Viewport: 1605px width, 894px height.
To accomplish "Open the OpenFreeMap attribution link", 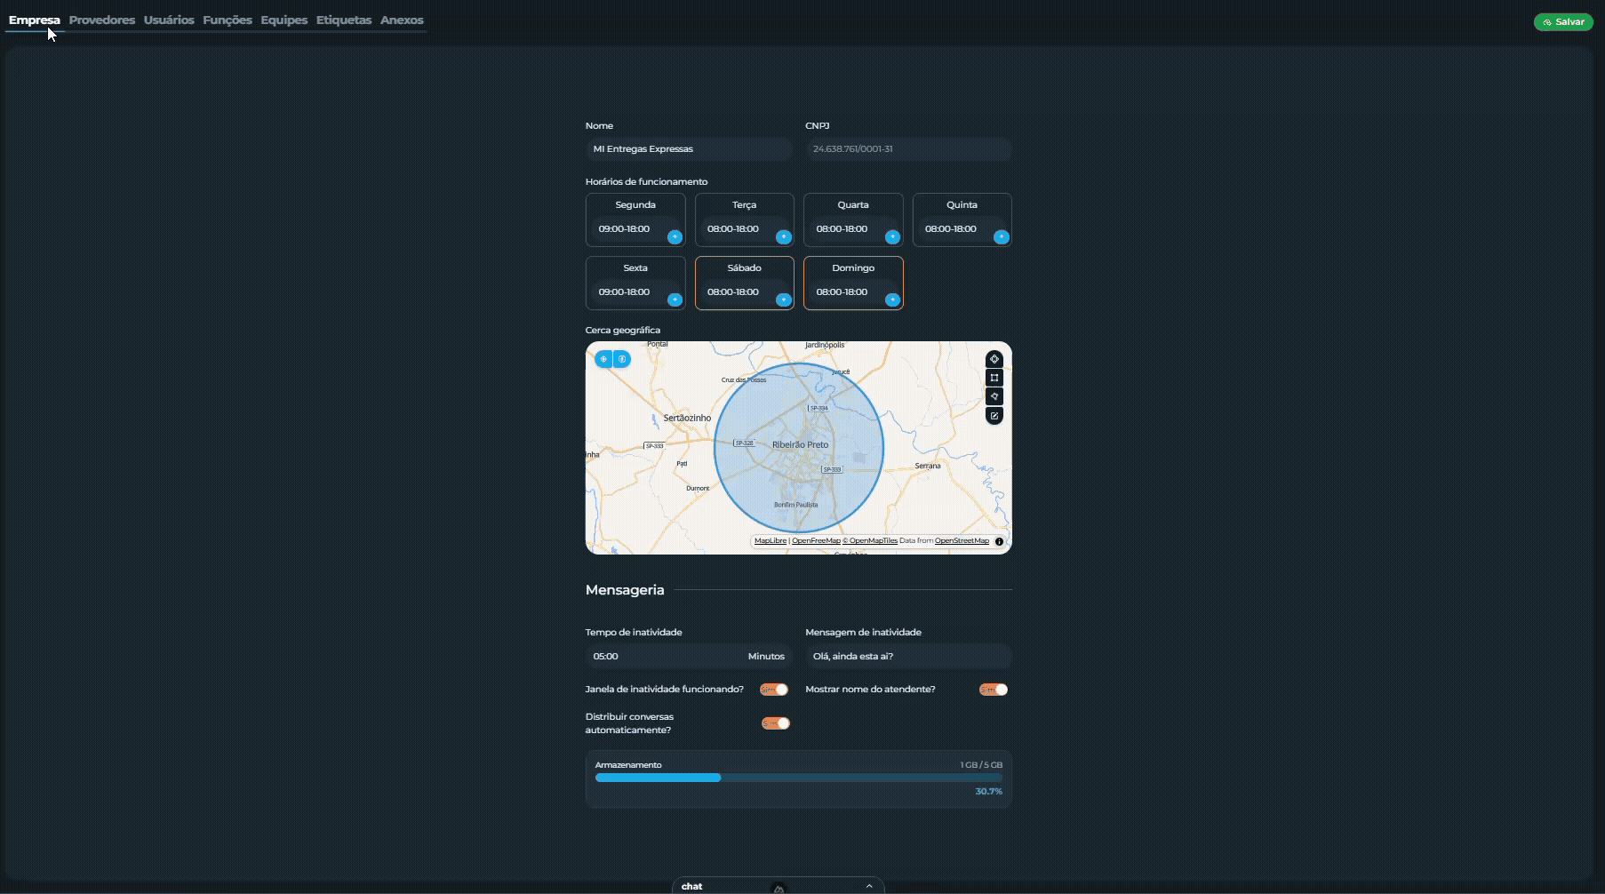I will pos(816,540).
